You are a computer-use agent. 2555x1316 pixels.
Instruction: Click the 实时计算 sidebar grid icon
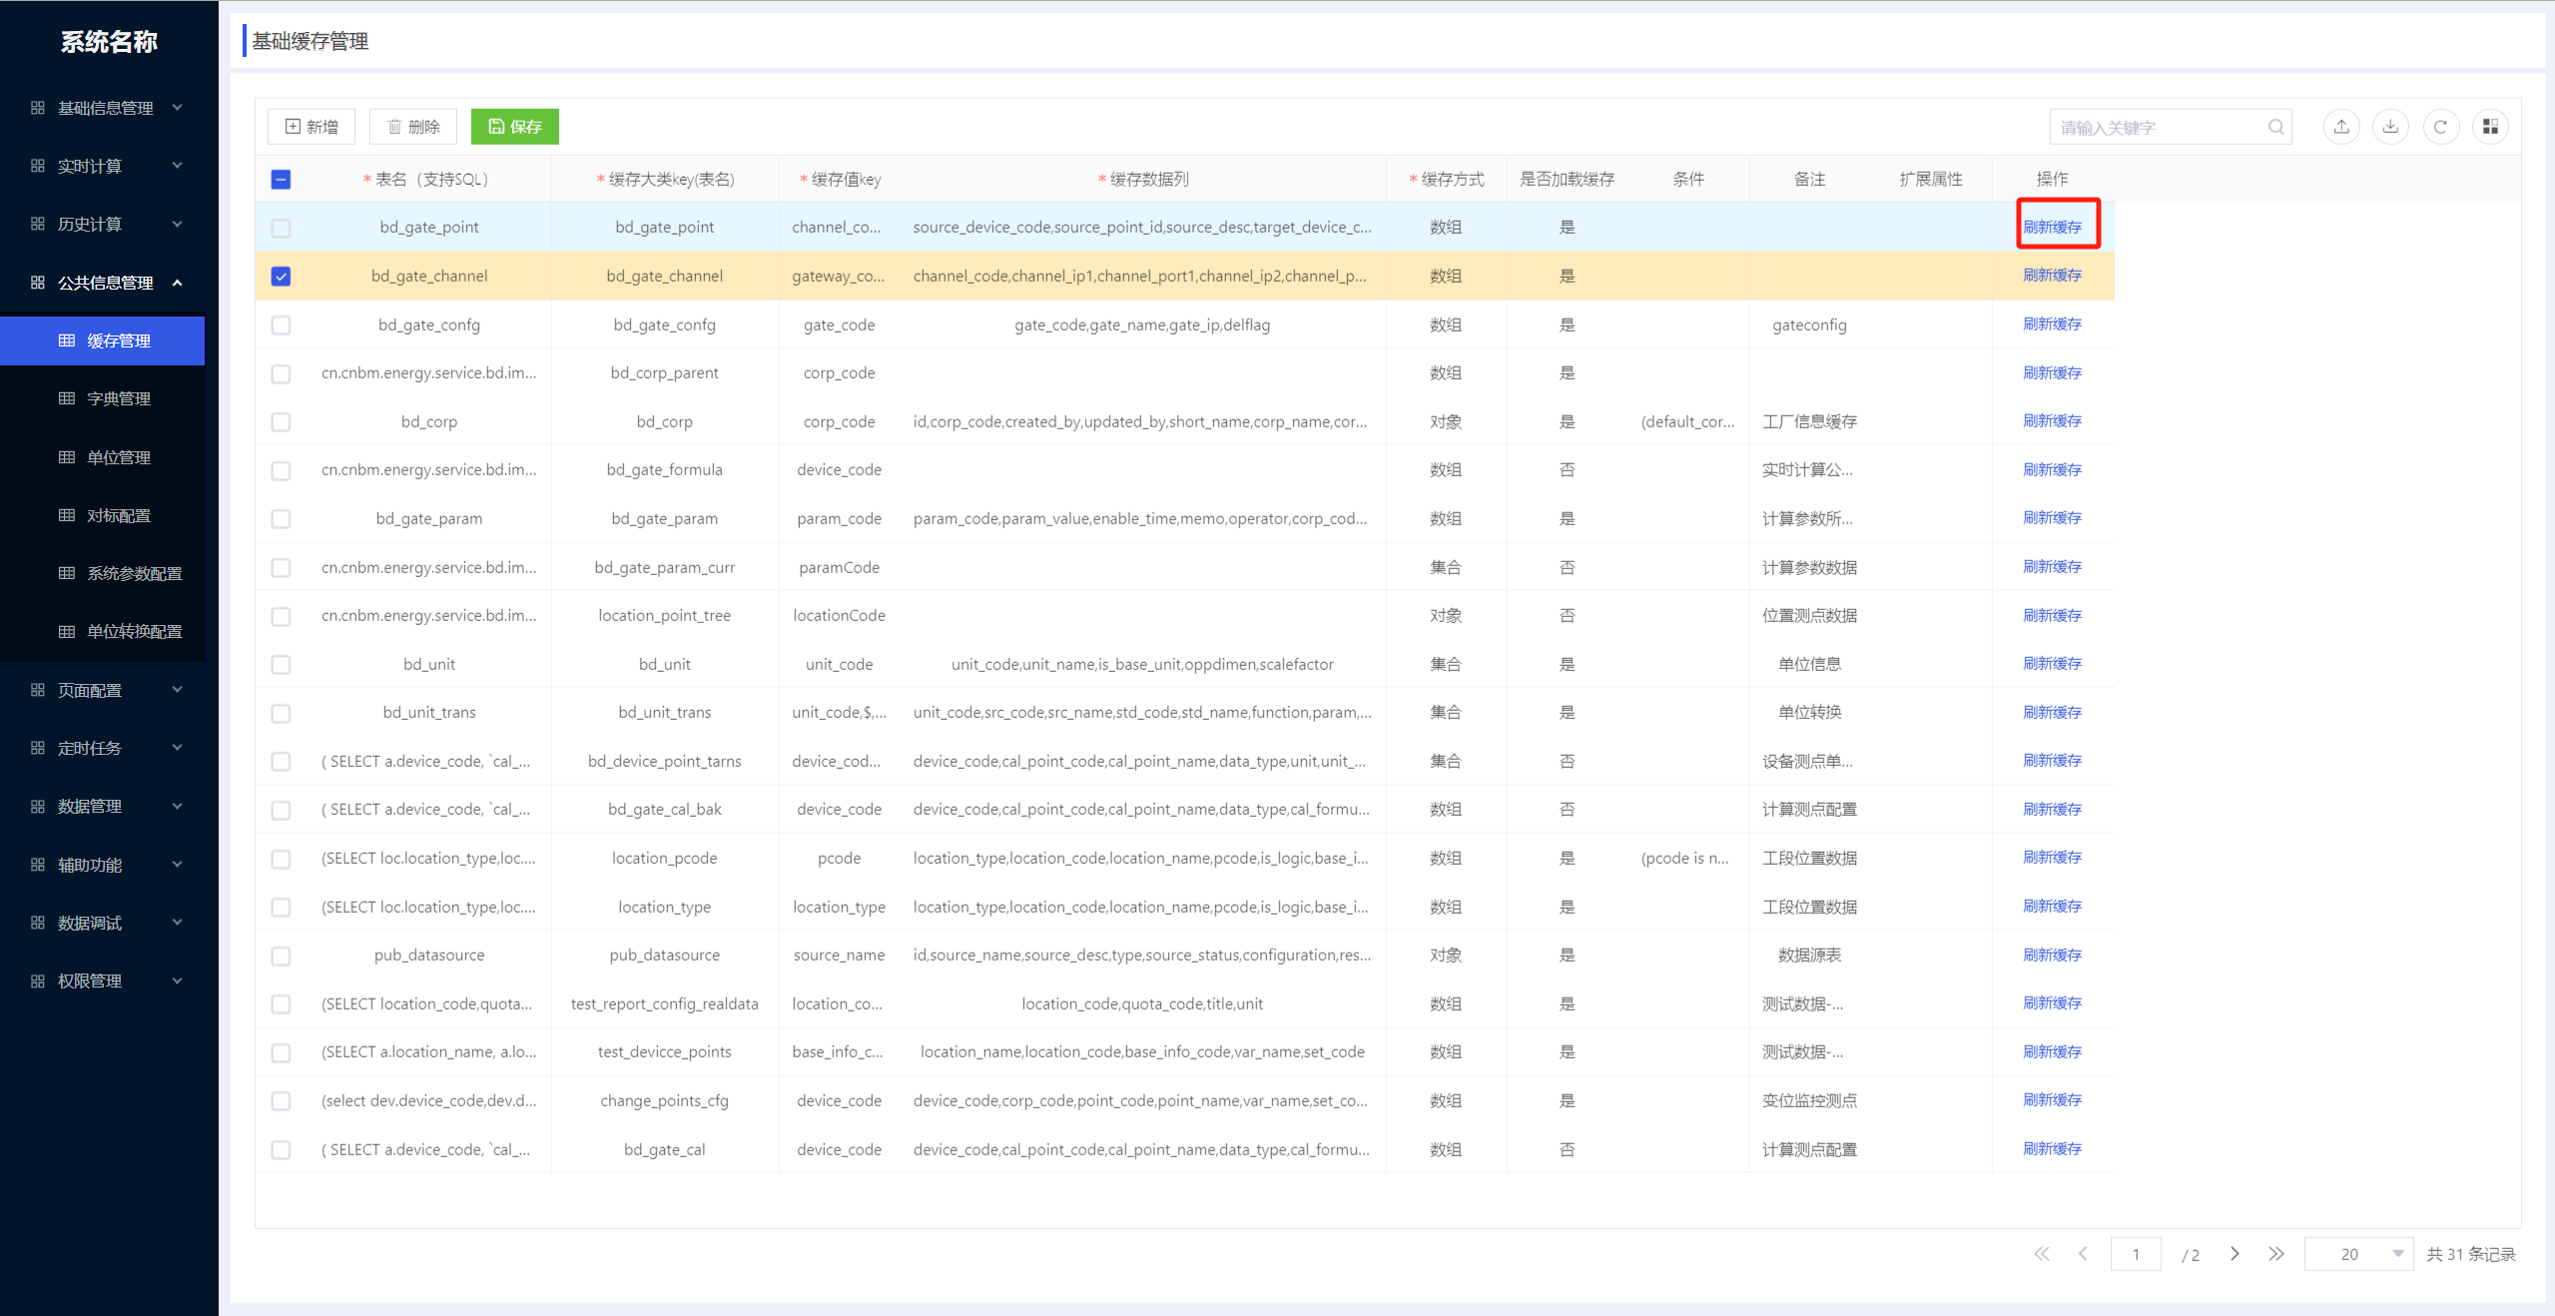(x=38, y=166)
